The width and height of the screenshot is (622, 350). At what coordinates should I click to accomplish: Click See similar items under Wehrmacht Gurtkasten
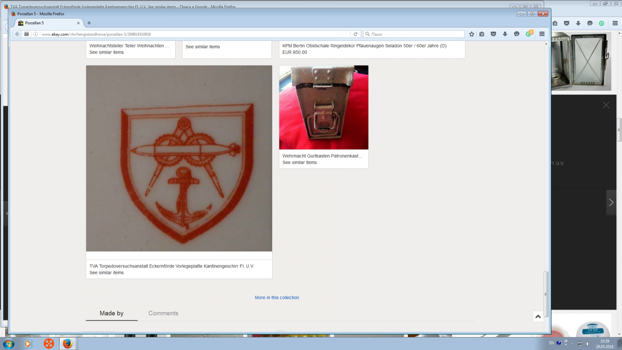pos(300,162)
